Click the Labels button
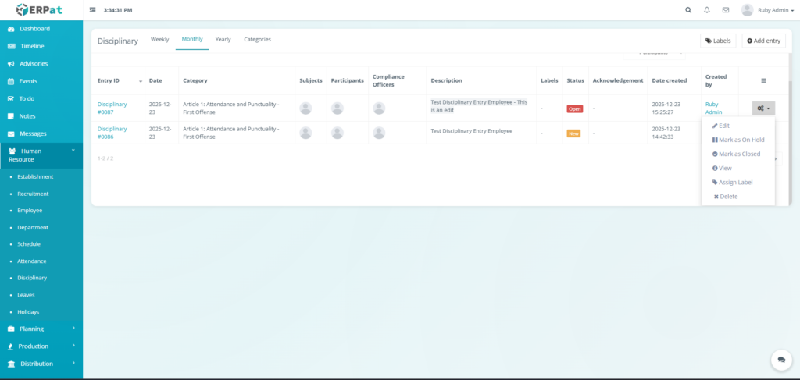800x380 pixels. click(x=717, y=41)
